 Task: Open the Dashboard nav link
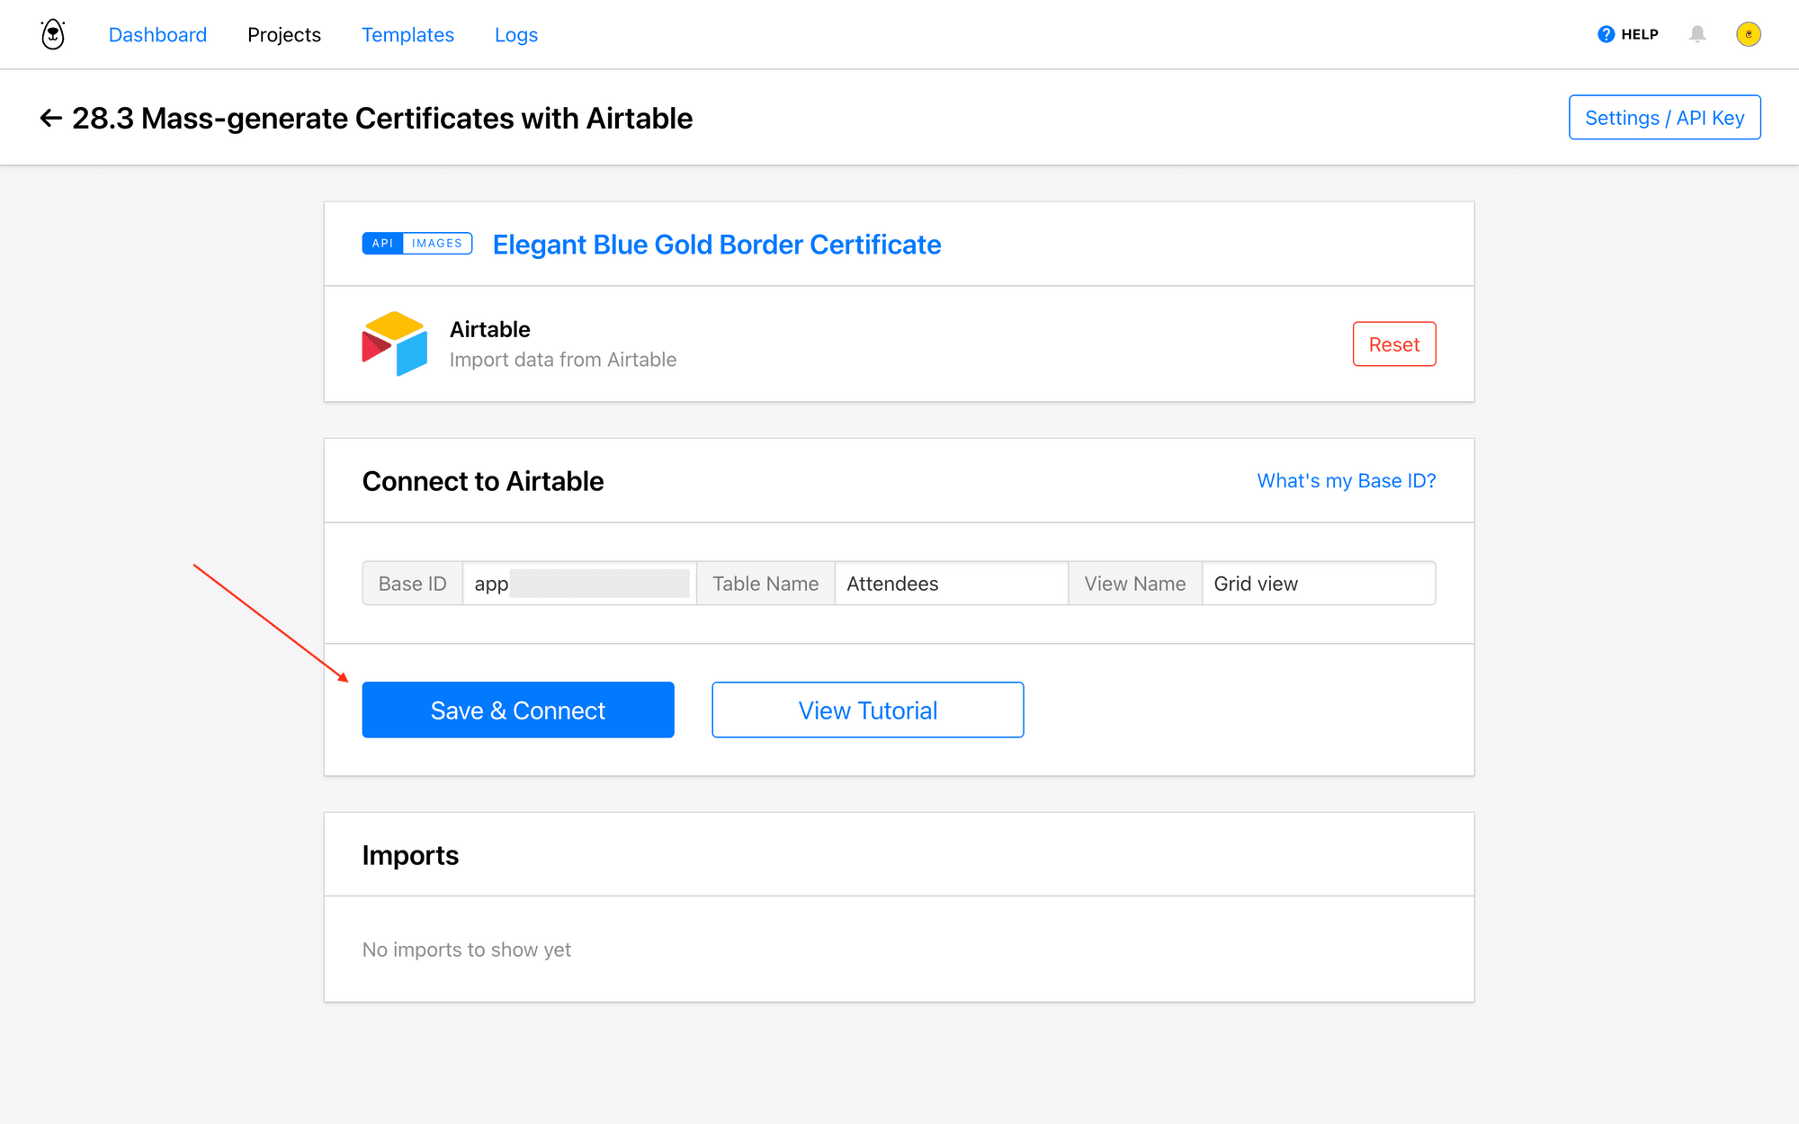tap(157, 34)
